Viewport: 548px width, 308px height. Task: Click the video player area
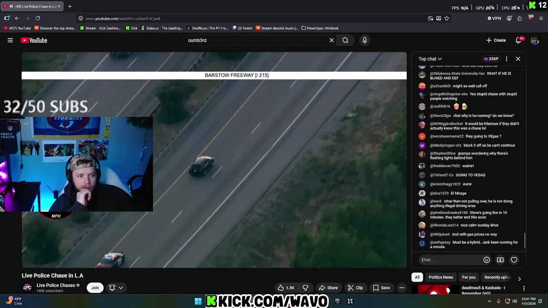[214, 160]
